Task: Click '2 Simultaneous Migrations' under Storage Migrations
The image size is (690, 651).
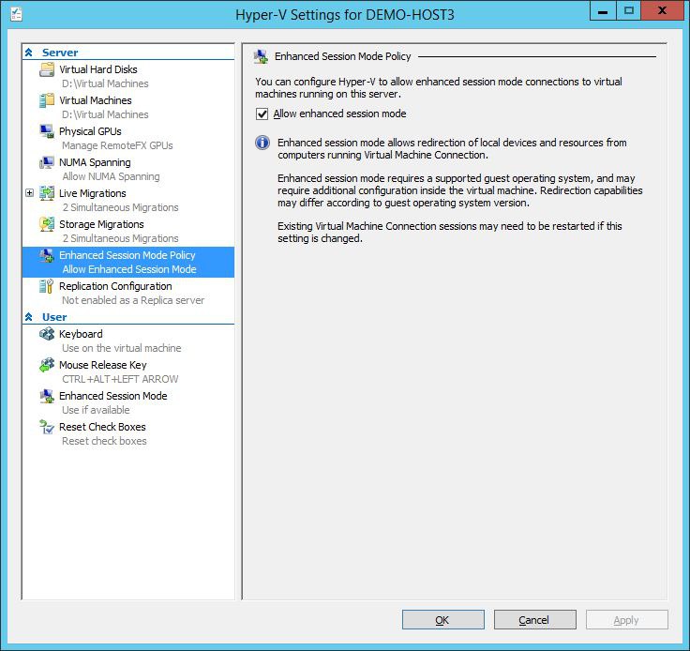Action: [120, 238]
